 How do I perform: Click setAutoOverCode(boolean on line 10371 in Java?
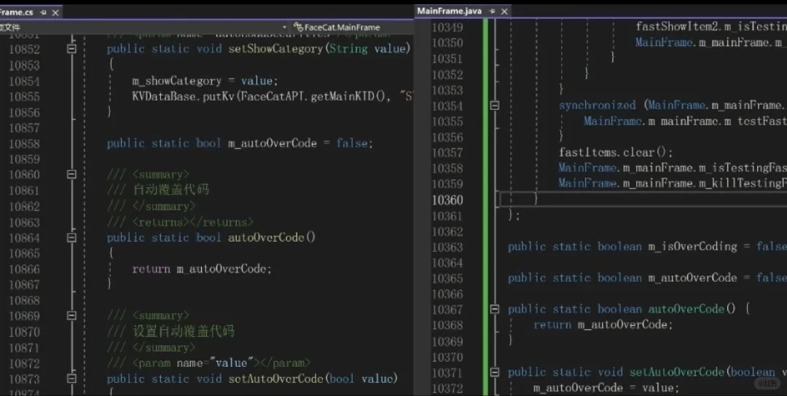coord(702,372)
